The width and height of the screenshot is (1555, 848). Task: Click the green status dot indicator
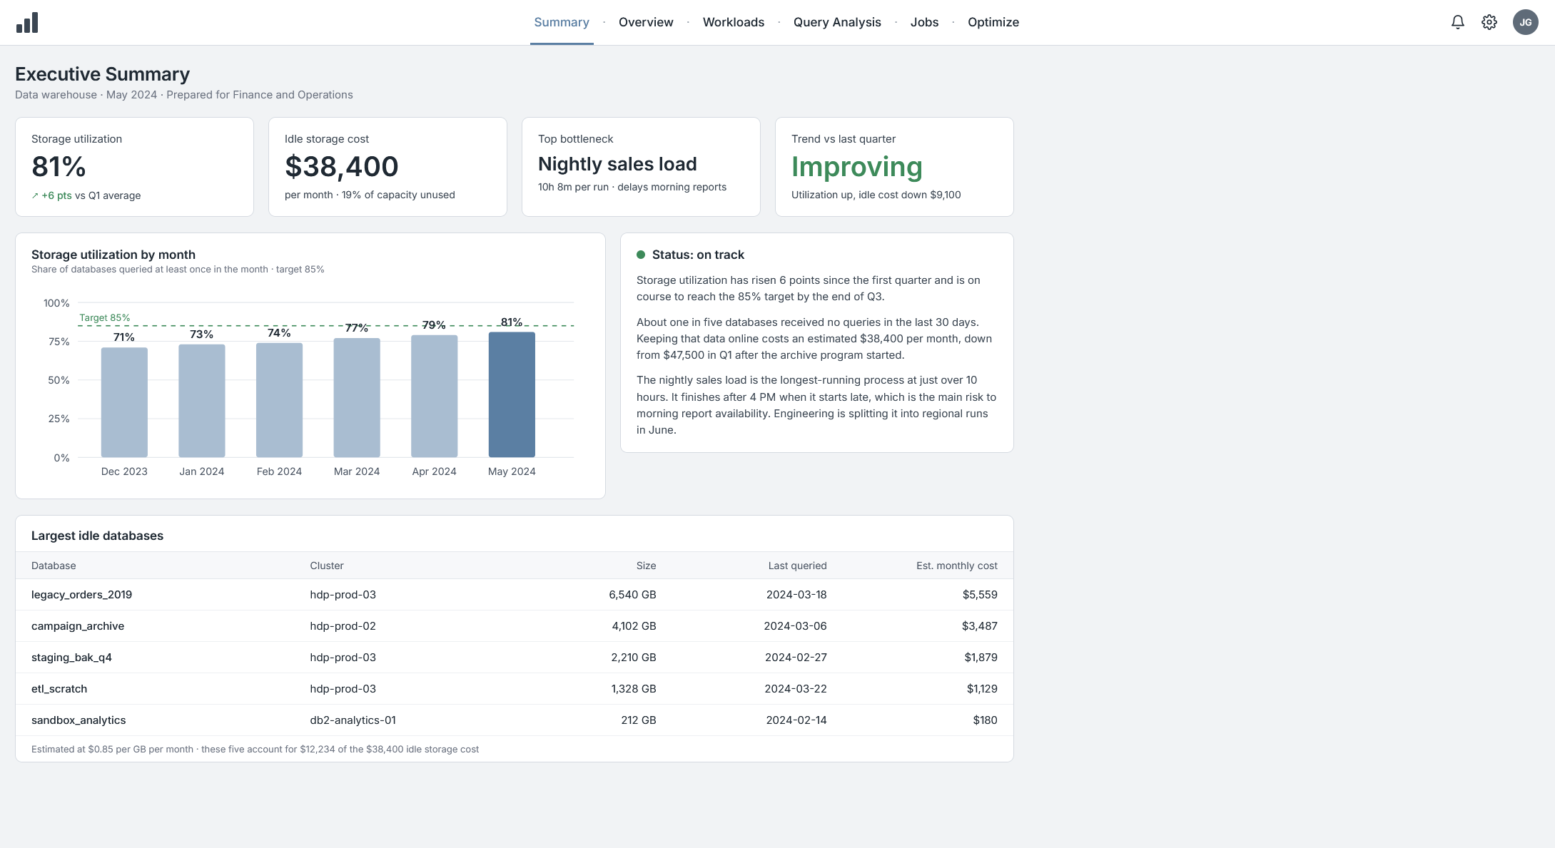point(641,255)
